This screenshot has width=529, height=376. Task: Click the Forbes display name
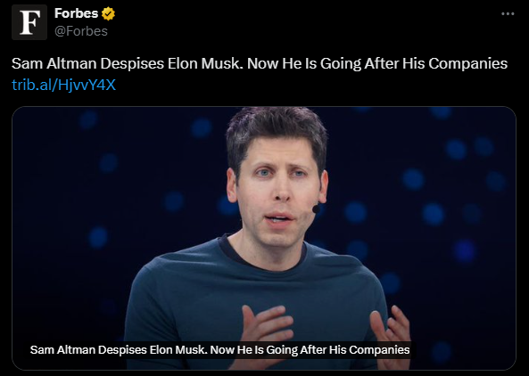click(x=76, y=13)
